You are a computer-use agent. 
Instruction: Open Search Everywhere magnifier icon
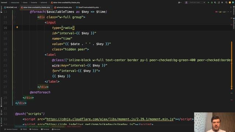(227, 3)
